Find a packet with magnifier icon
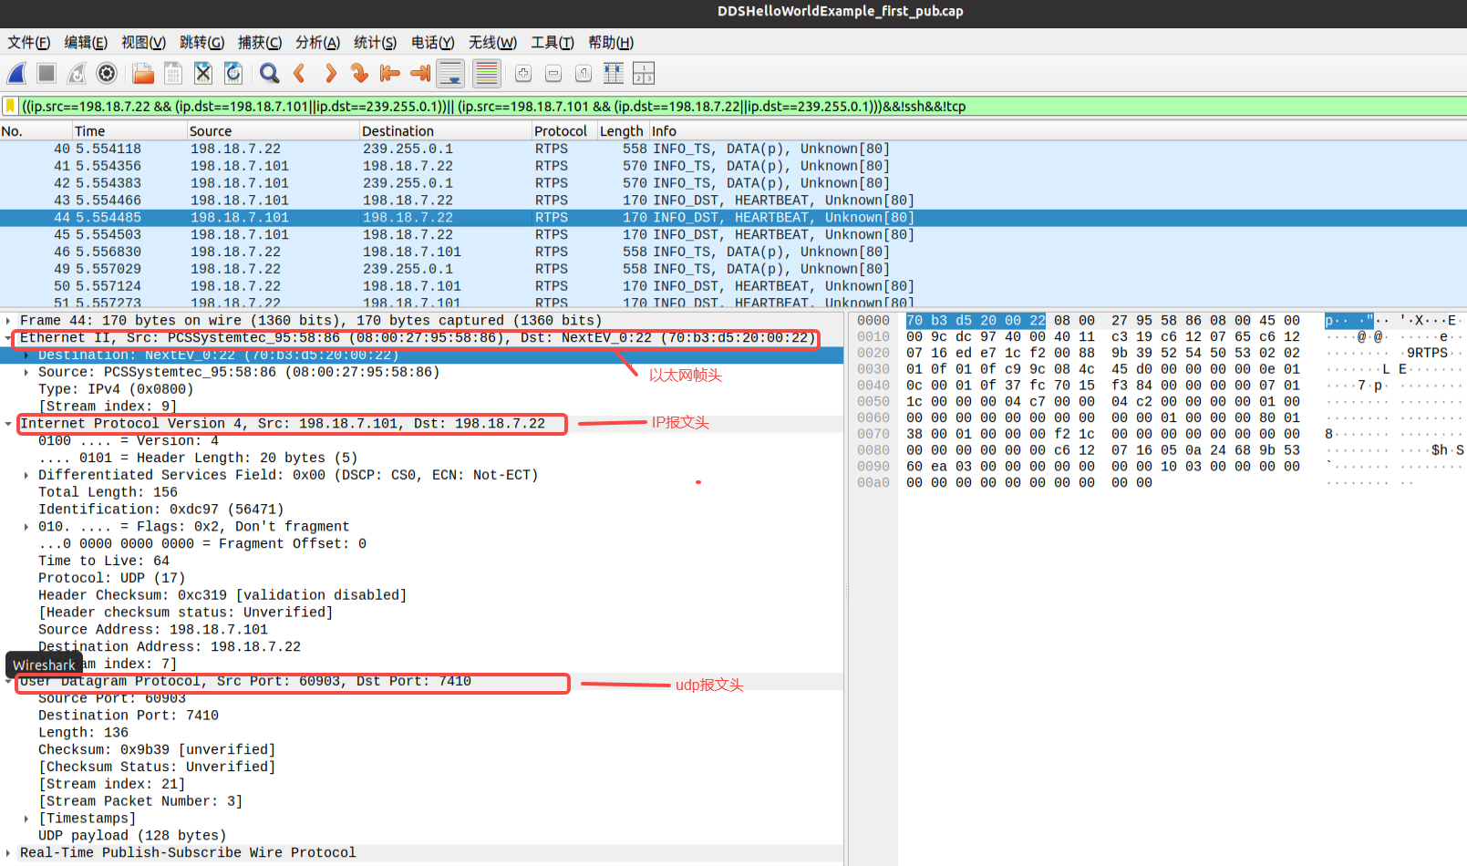This screenshot has height=866, width=1467. (269, 74)
